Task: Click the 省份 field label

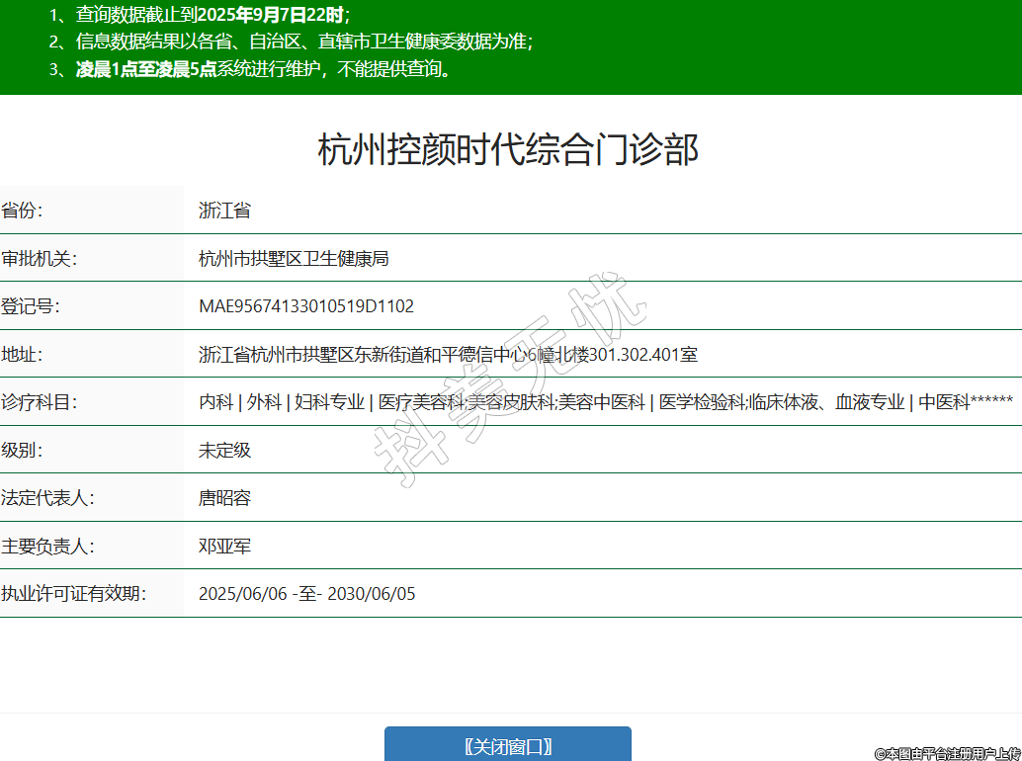Action: pyautogui.click(x=23, y=211)
